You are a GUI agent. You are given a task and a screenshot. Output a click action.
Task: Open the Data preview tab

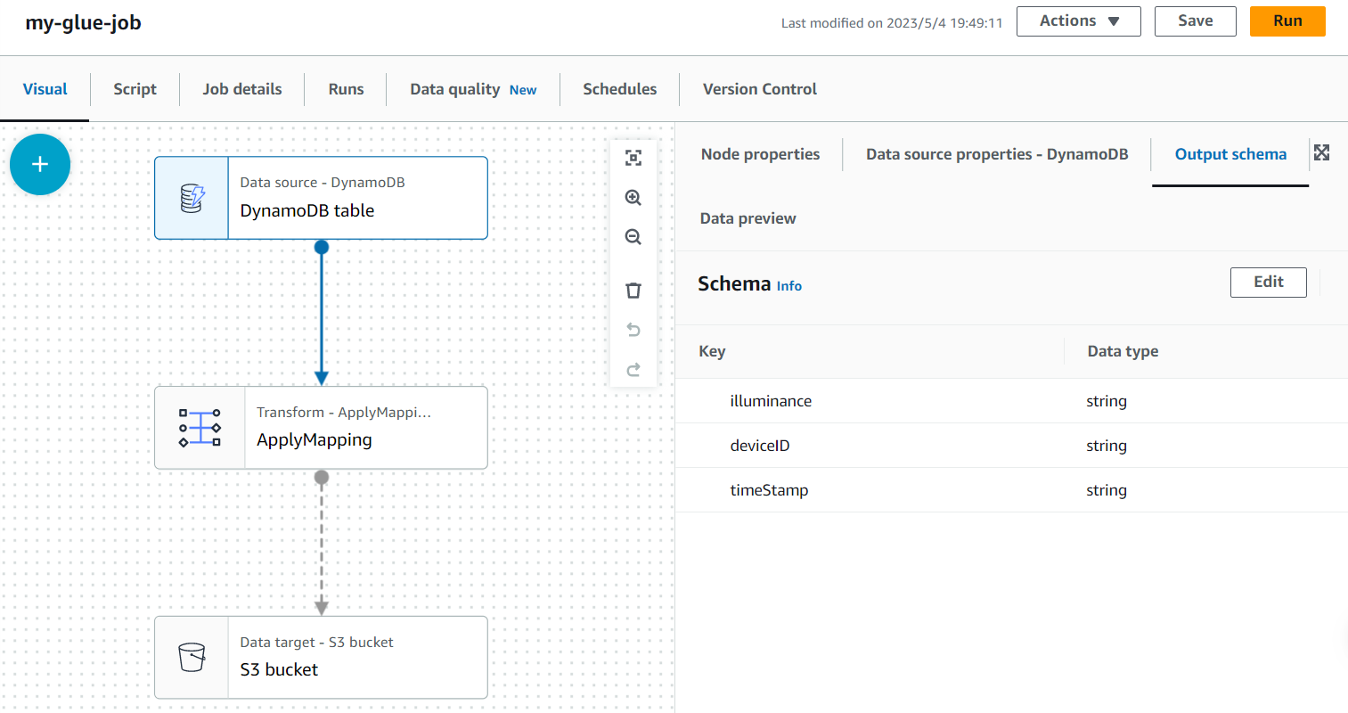748,218
